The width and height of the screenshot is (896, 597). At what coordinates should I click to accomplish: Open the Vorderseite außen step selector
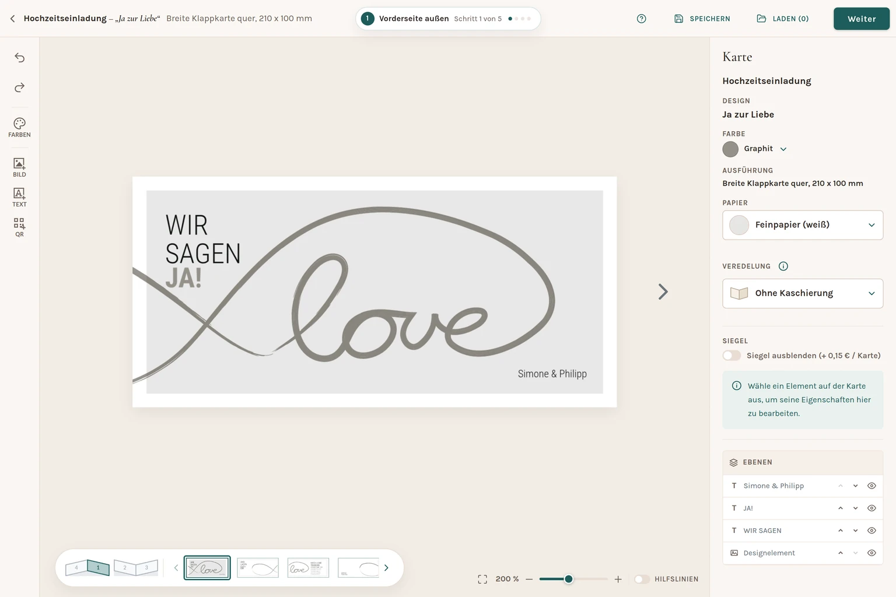[448, 19]
